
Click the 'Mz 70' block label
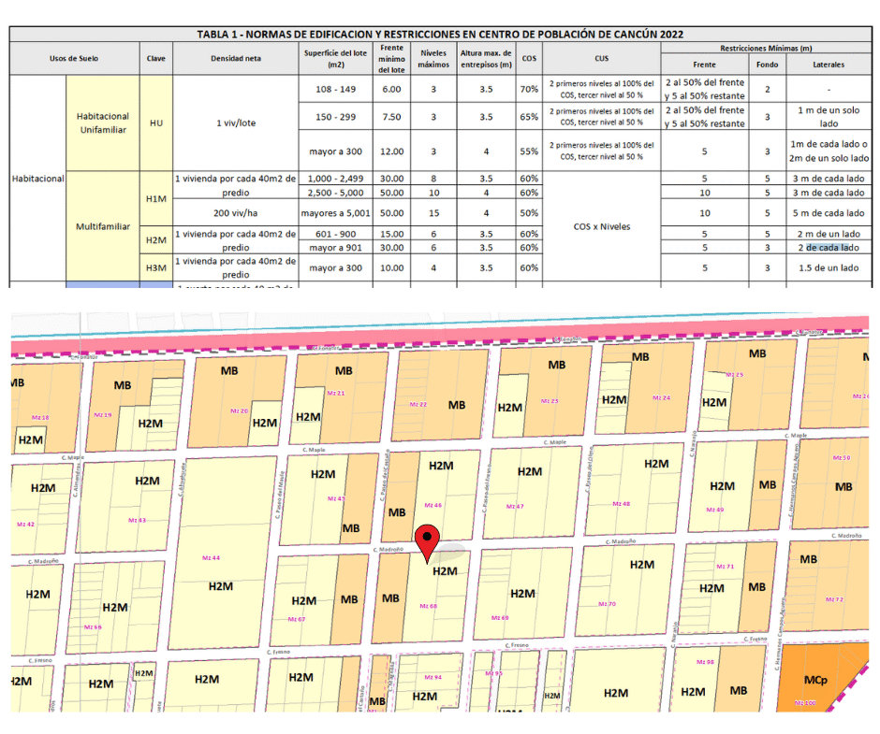607,604
